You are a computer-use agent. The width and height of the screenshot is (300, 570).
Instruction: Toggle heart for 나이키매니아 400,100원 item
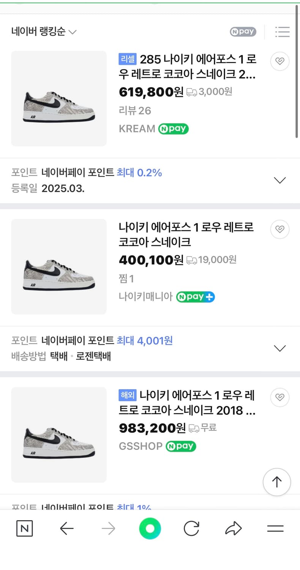pos(280,229)
